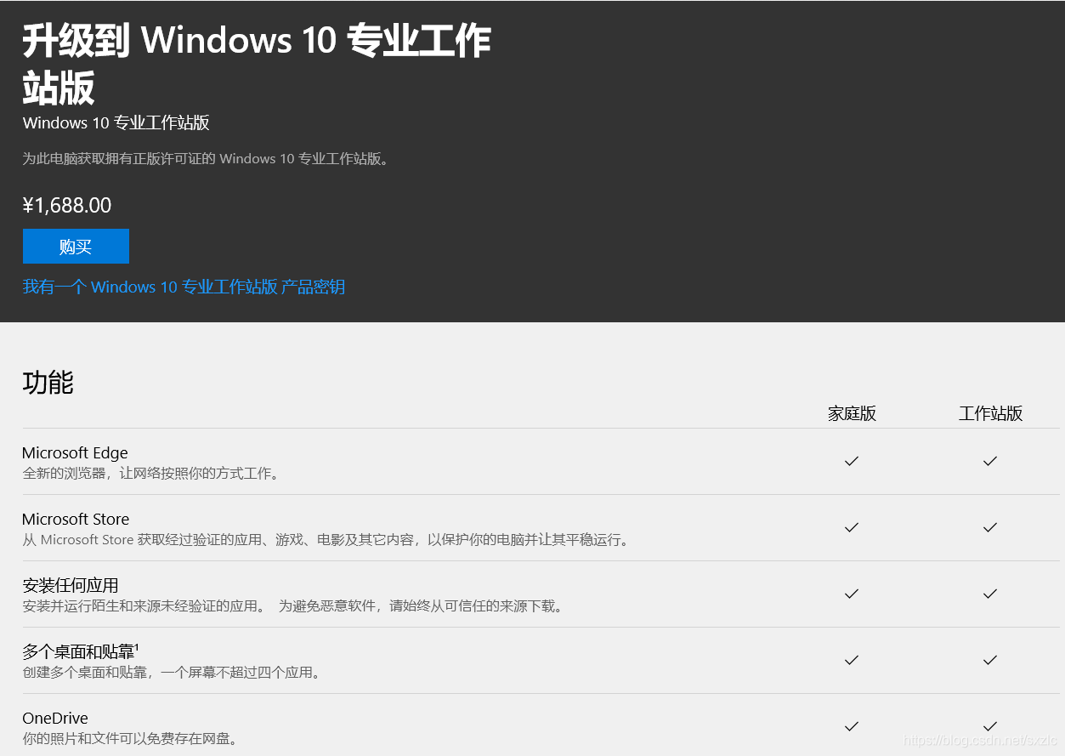Click the 家庭版 checkmark for 多个桌面和贴靠
The image size is (1065, 756).
point(852,660)
